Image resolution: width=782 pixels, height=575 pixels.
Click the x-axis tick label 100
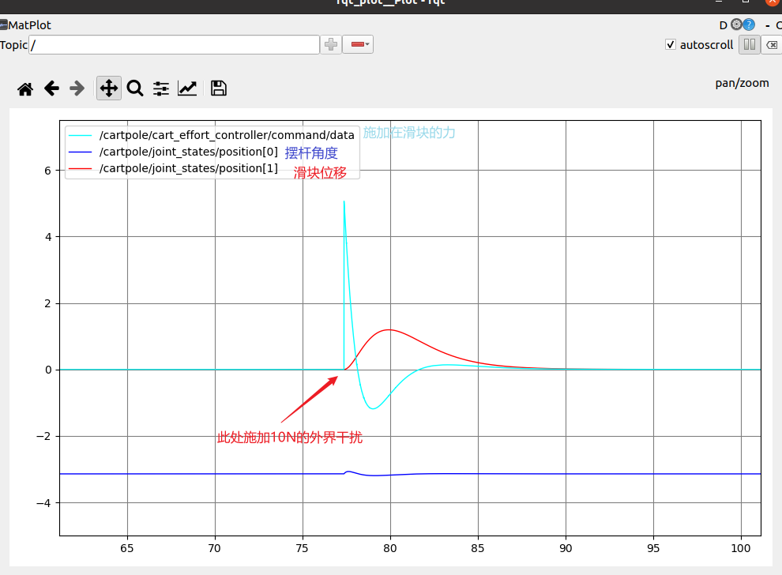coord(741,548)
